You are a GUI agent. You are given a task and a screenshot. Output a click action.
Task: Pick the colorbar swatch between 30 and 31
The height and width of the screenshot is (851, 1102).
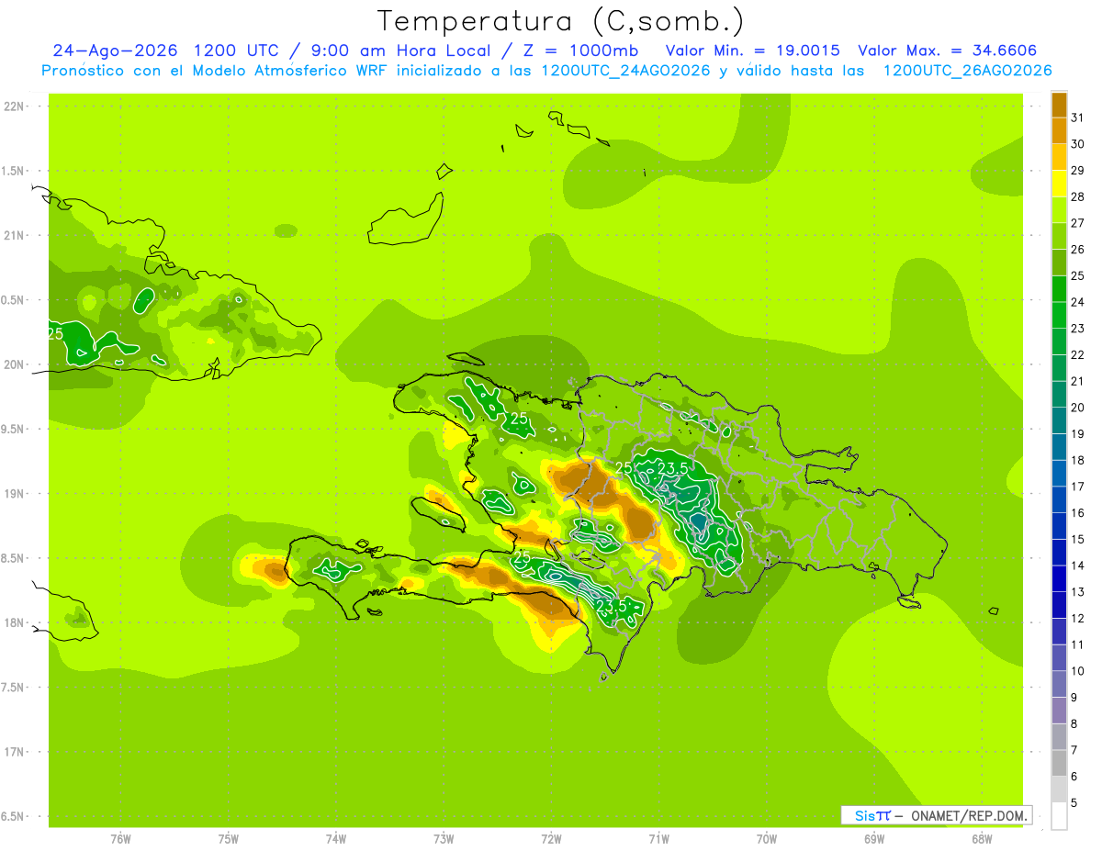(x=1059, y=131)
